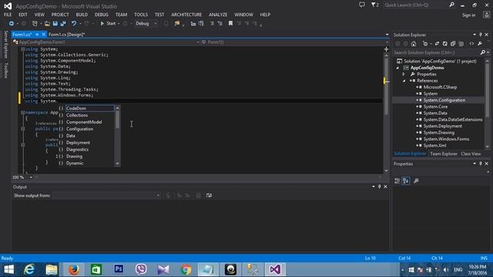Collapse the AppConfigDemo project node
The width and height of the screenshot is (493, 277).
397,68
